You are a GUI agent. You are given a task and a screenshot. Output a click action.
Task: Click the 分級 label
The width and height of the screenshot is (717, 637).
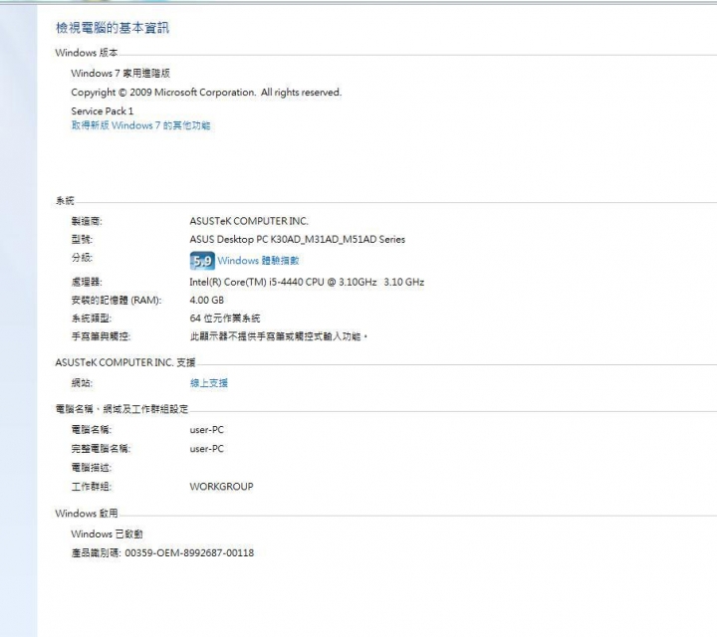click(x=82, y=258)
